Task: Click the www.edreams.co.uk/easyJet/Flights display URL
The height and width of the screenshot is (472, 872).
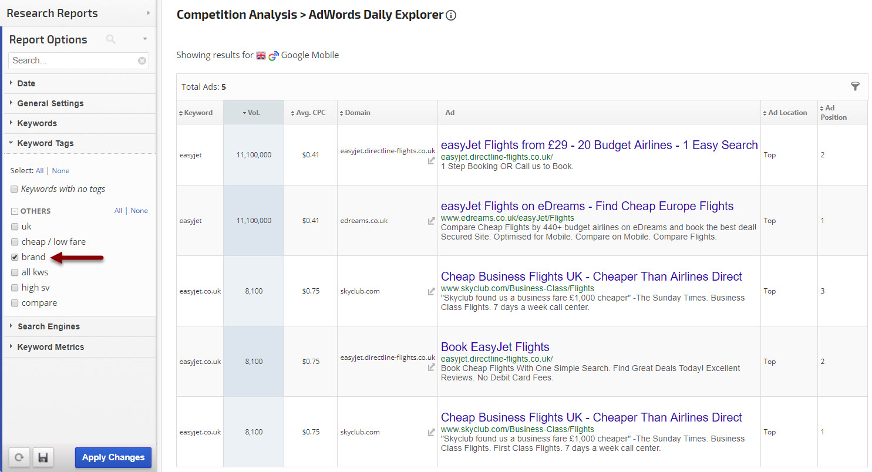Action: [x=507, y=218]
